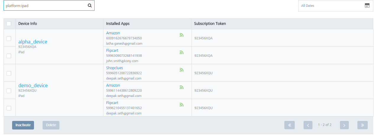Image resolution: width=376 pixels, height=136 pixels.
Task: Select the checkbox for Shopclues row
Action: pyautogui.click(x=9, y=73)
